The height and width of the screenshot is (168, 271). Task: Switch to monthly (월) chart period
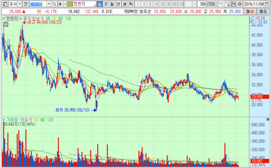point(112,4)
